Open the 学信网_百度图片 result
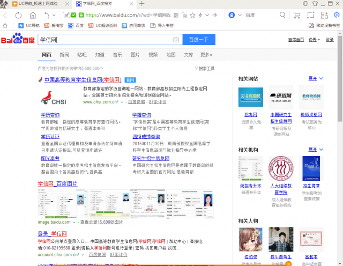The width and height of the screenshot is (343, 266). click(57, 184)
